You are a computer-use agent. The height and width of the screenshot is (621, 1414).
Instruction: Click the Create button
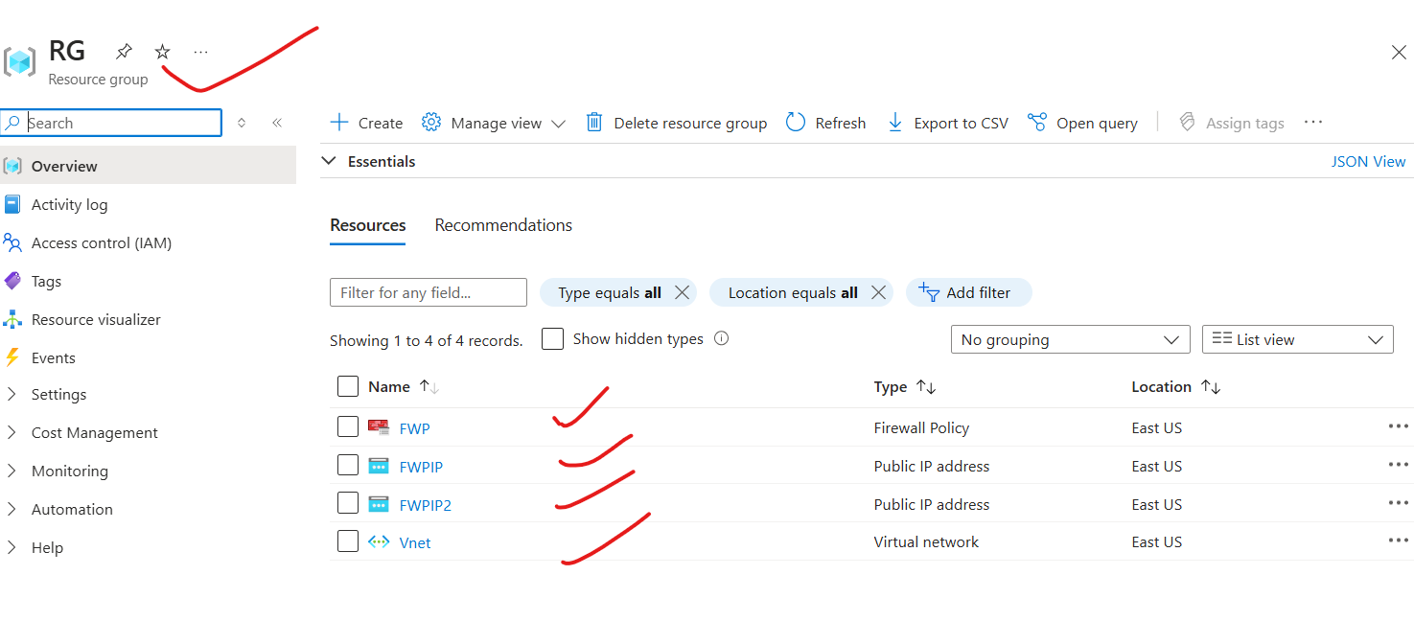coord(366,123)
